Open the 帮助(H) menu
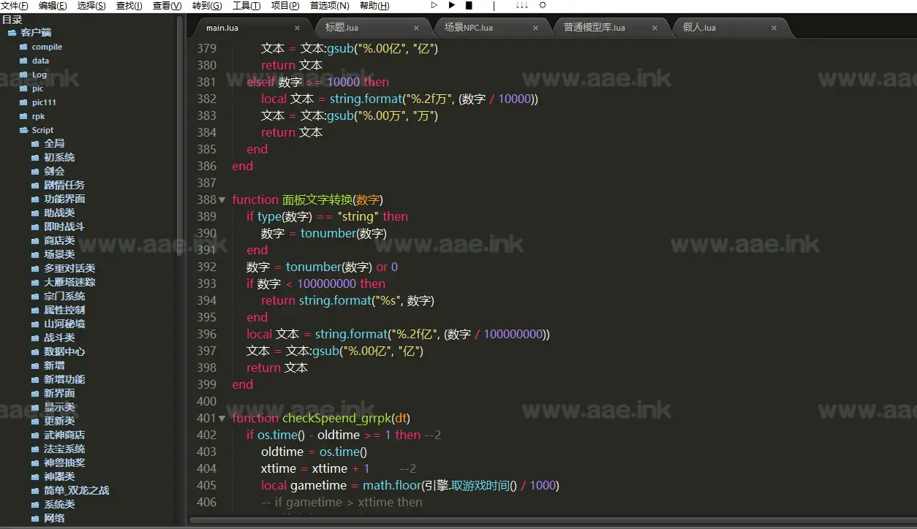Image resolution: width=917 pixels, height=529 pixels. point(374,6)
